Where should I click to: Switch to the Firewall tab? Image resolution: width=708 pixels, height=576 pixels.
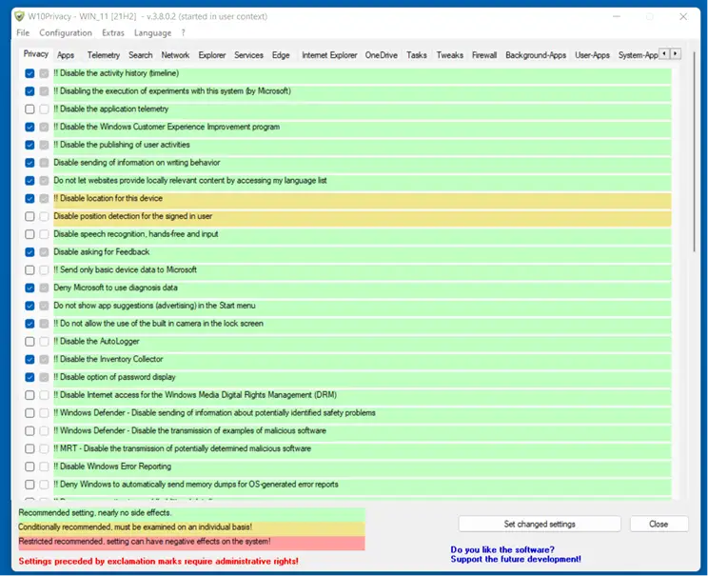tap(484, 55)
